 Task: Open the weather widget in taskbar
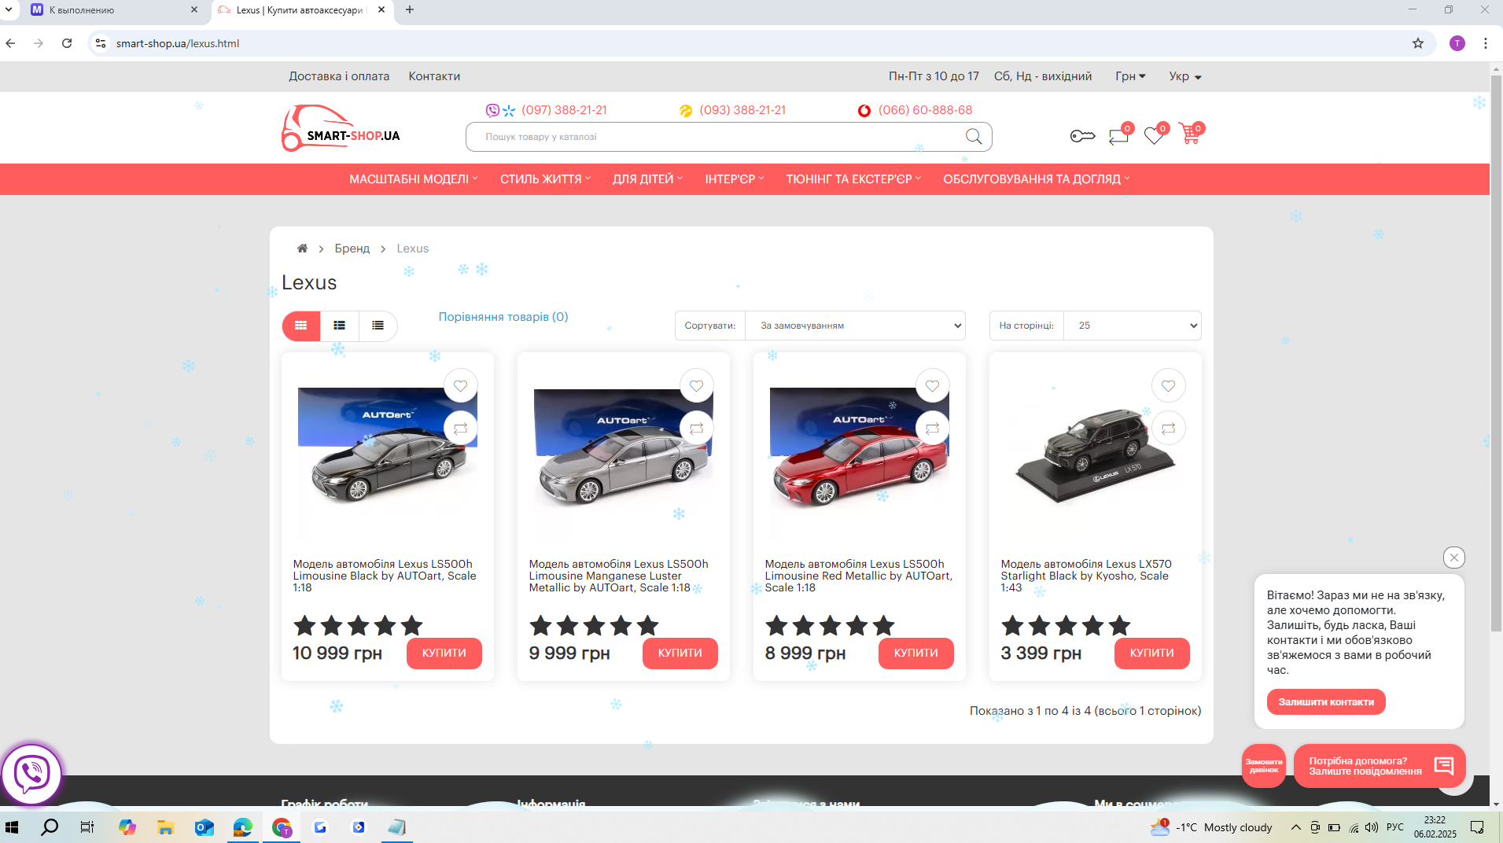1211,827
